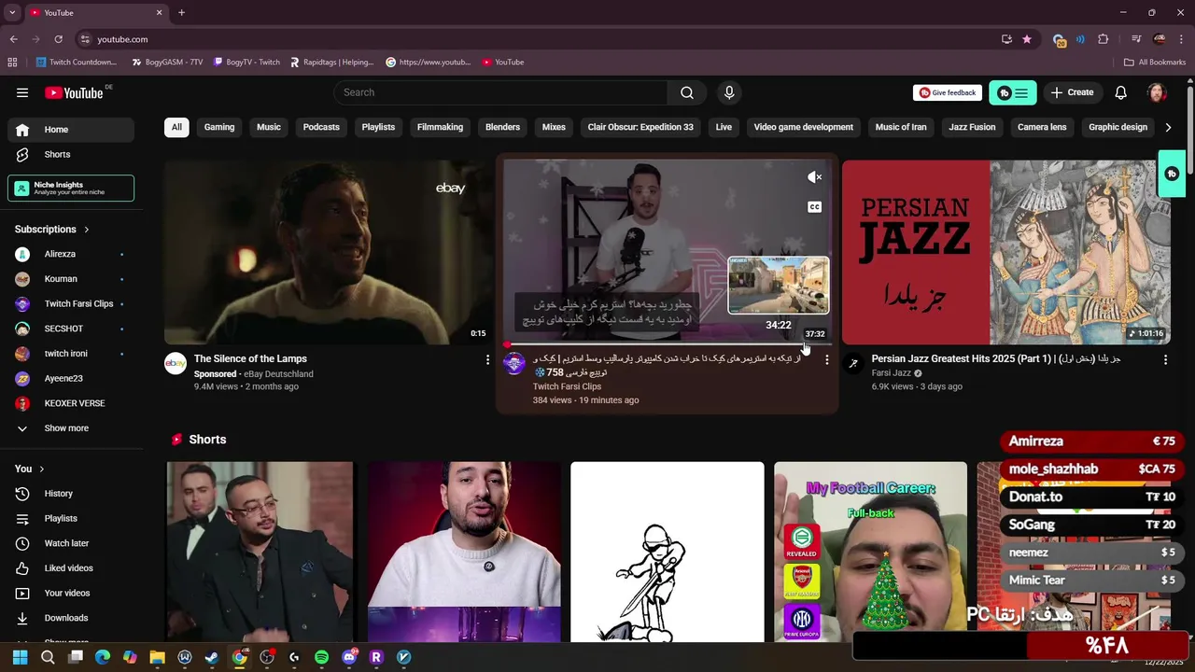Click Chrome's install app icon in address bar
Image resolution: width=1195 pixels, height=672 pixels.
click(1006, 39)
